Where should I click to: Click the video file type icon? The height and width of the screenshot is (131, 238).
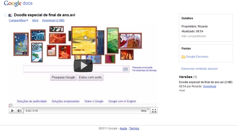(x=10, y=15)
